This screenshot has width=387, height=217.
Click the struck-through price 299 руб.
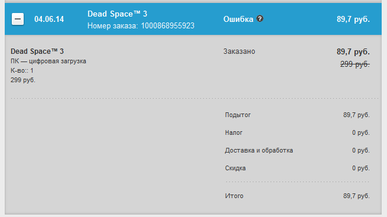click(355, 64)
